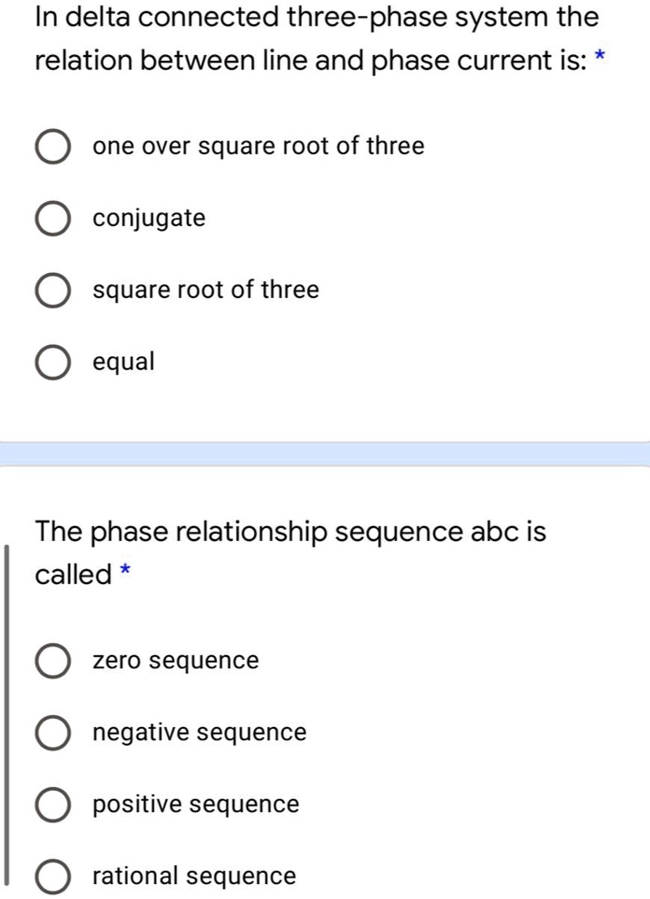Screen dimensions: 650x899
Task: Click the 'equal' answer label
Action: pyautogui.click(x=123, y=362)
